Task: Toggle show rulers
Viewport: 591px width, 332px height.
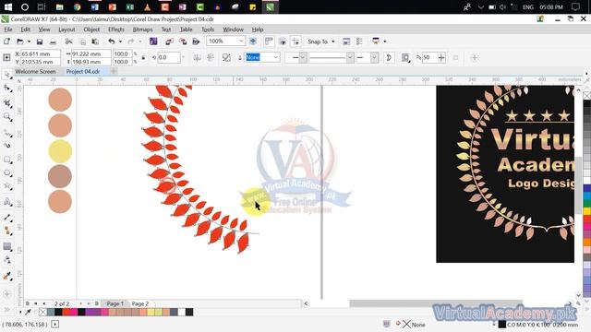Action: click(x=269, y=41)
